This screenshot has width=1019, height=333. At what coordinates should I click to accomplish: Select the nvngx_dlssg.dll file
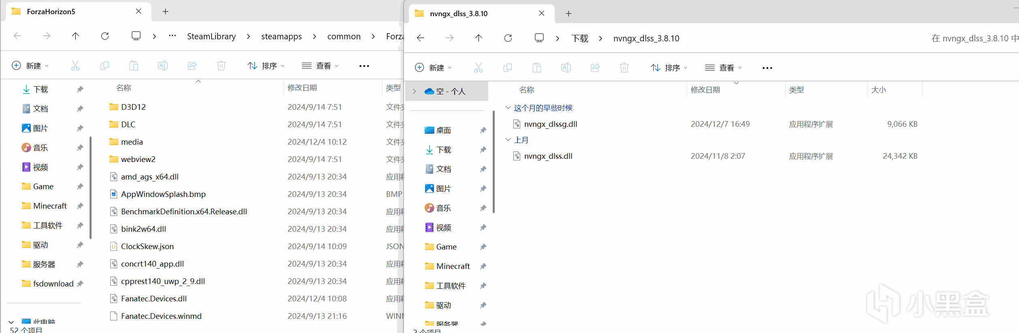coord(551,124)
